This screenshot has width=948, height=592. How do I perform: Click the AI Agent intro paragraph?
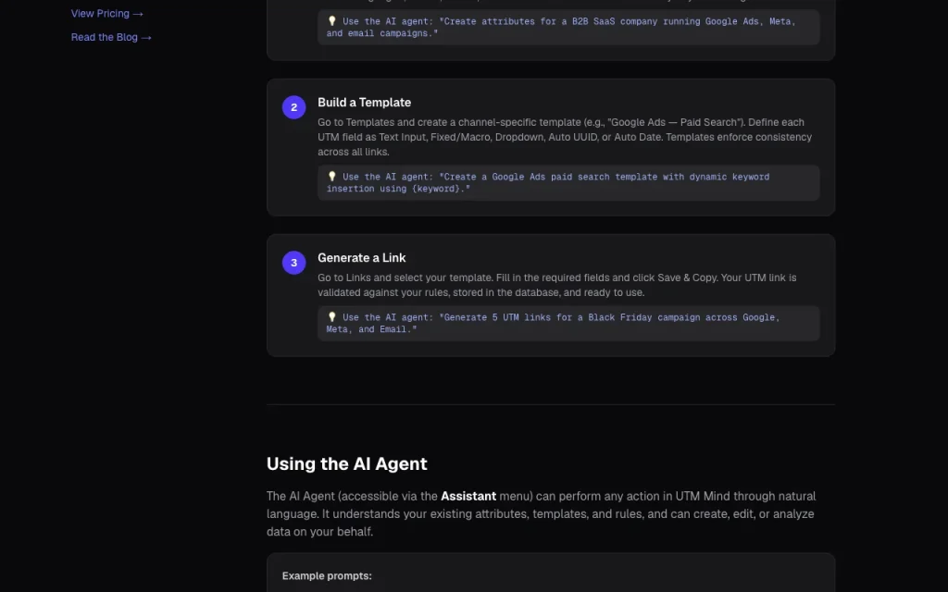coord(541,513)
